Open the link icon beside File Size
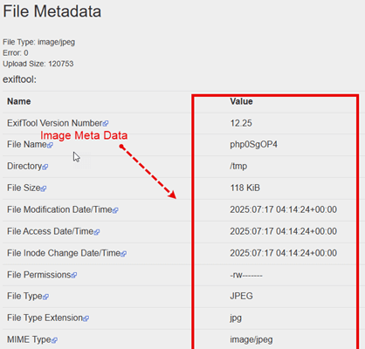365x349 pixels. pos(44,188)
